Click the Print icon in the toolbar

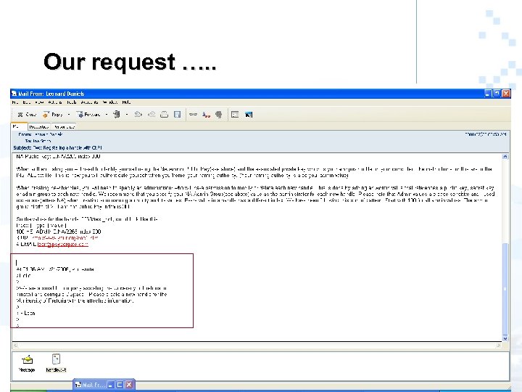click(x=164, y=115)
